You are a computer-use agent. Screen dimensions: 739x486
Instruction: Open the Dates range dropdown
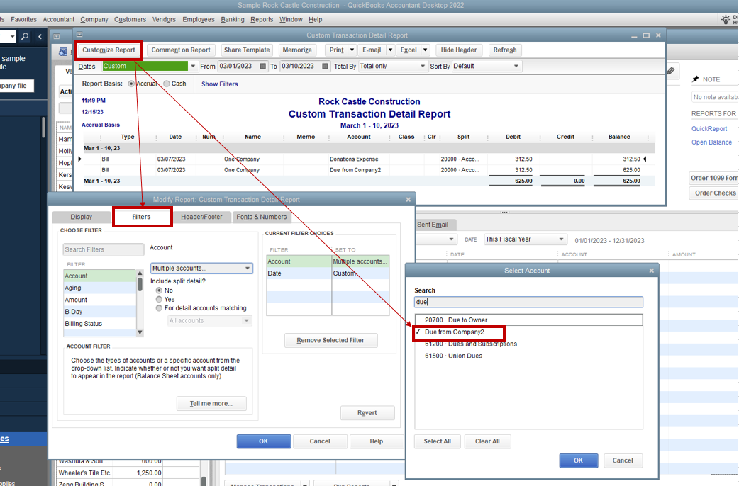click(193, 67)
